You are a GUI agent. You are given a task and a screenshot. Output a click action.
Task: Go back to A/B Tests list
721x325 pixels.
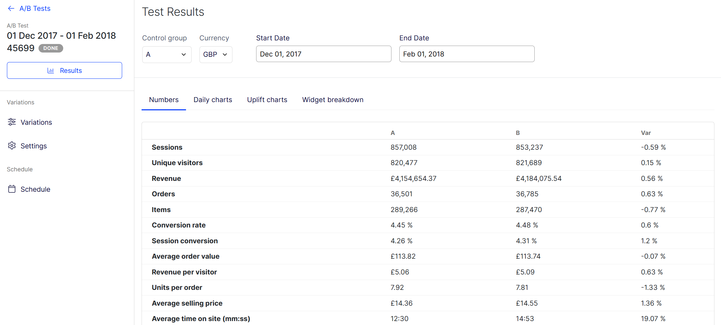click(x=35, y=9)
